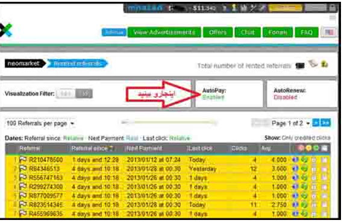Click the yellow person icon in top bar
Image resolution: width=344 pixels, height=223 pixels.
tap(234, 8)
